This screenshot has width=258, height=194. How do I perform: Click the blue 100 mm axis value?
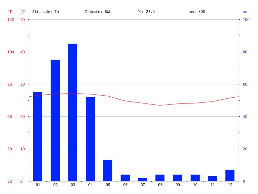pyautogui.click(x=246, y=20)
